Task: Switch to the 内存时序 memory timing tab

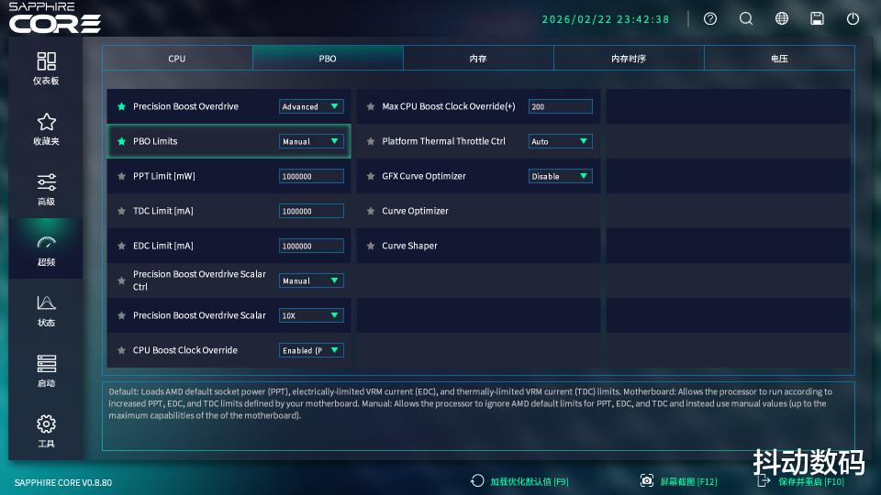Action: coord(629,59)
